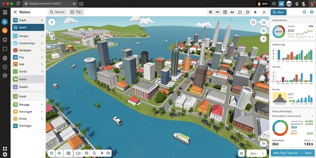Expand the Dapte item chevron
The image size is (316, 158).
(42, 20)
